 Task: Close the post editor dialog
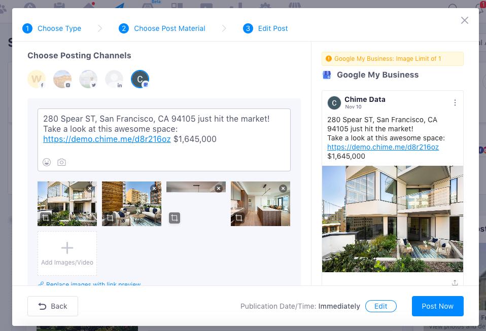(x=464, y=20)
